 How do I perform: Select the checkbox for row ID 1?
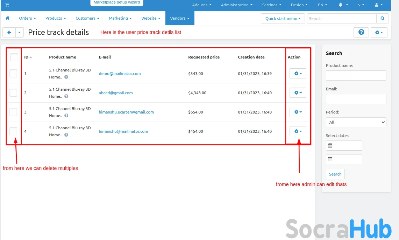tap(13, 74)
